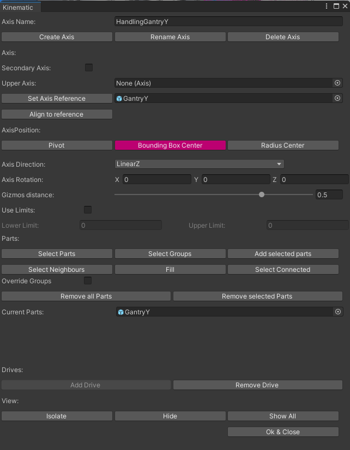Click the Gizmos distance slider handle
The image size is (350, 450).
click(x=262, y=194)
